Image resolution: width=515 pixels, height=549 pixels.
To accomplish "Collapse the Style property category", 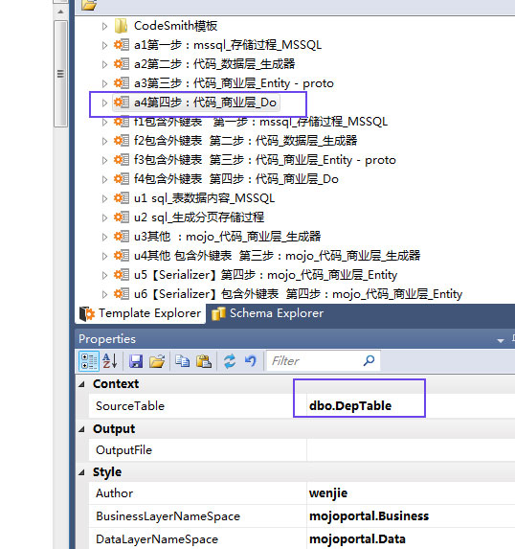I will pos(82,472).
